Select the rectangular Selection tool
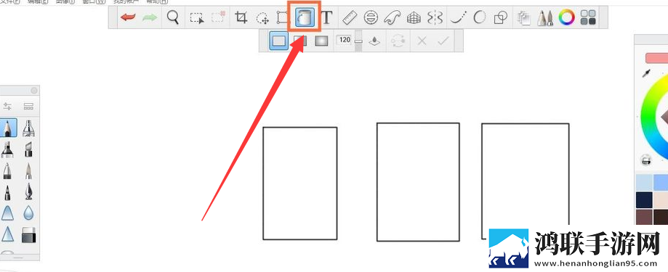 click(197, 18)
